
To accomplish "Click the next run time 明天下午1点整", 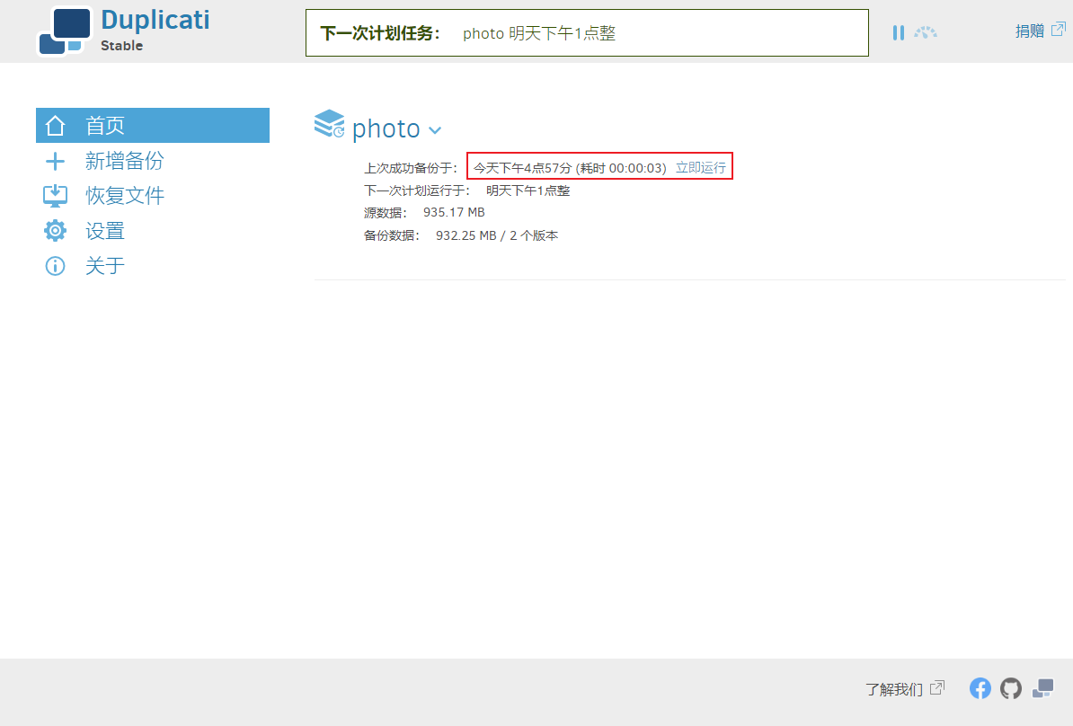I will 528,190.
